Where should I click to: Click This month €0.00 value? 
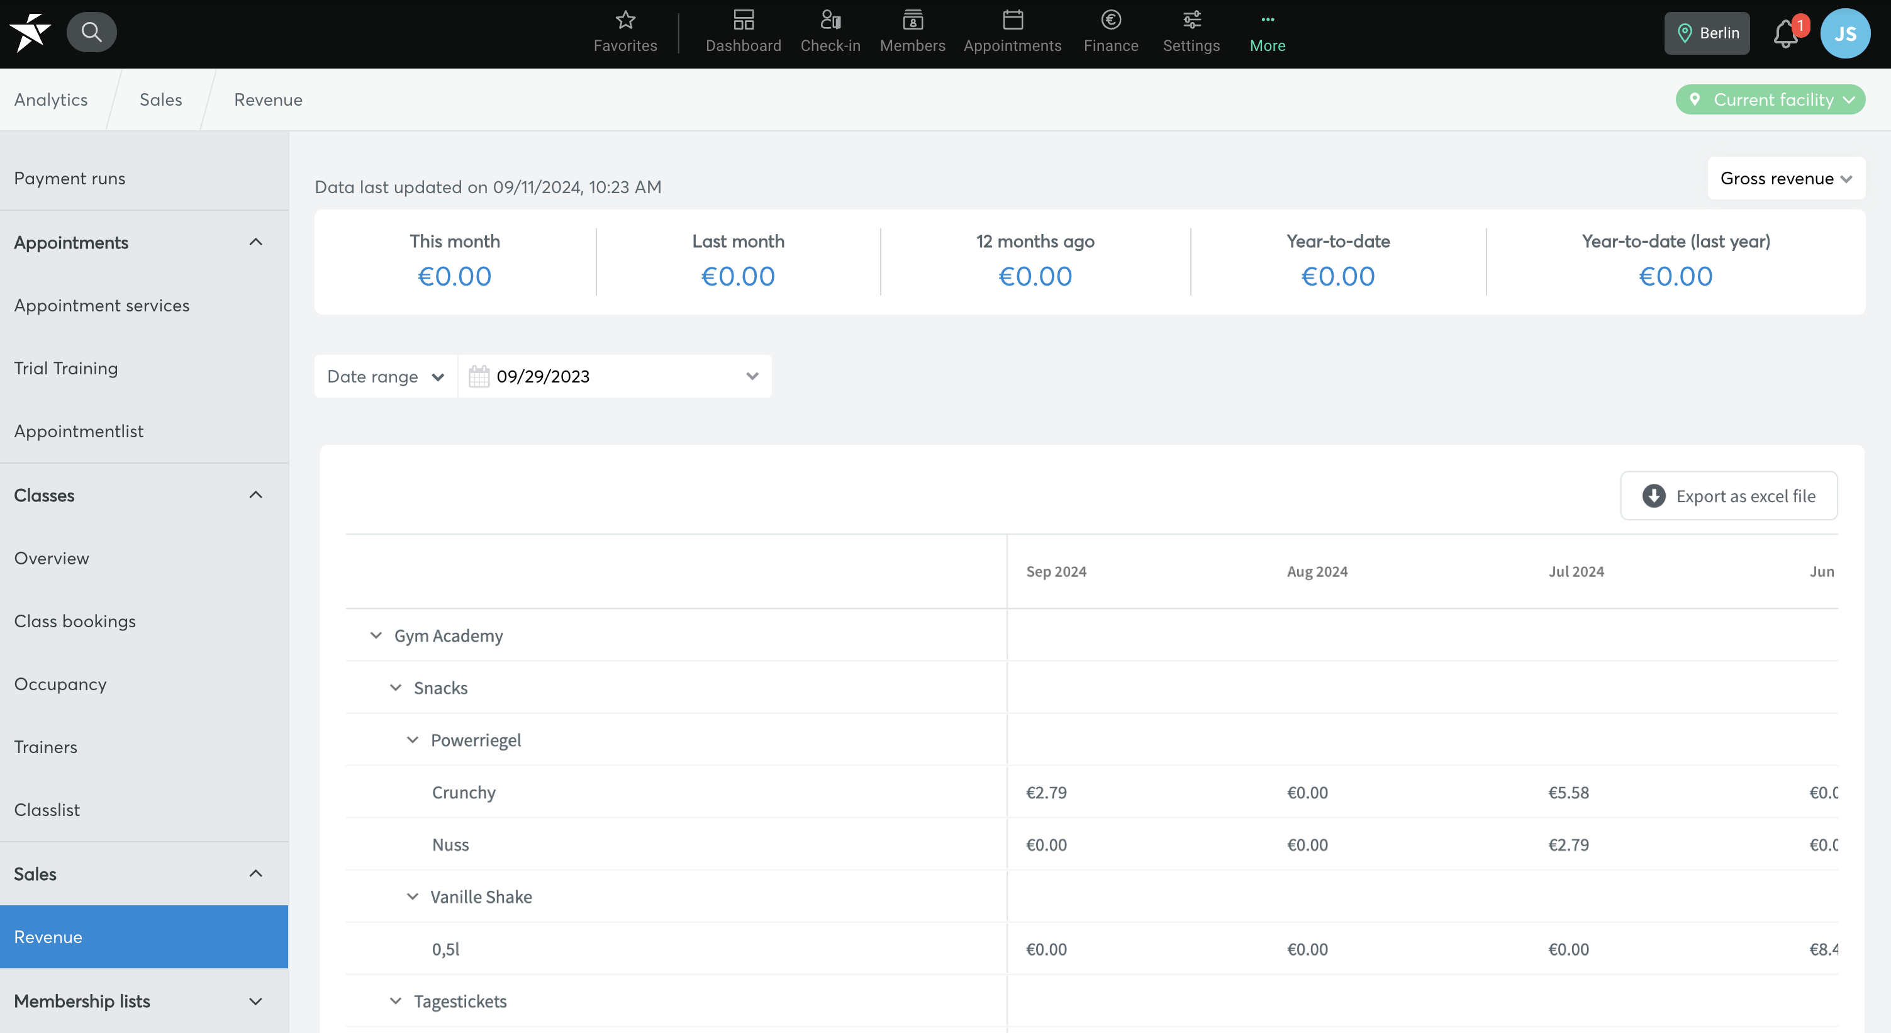(454, 276)
